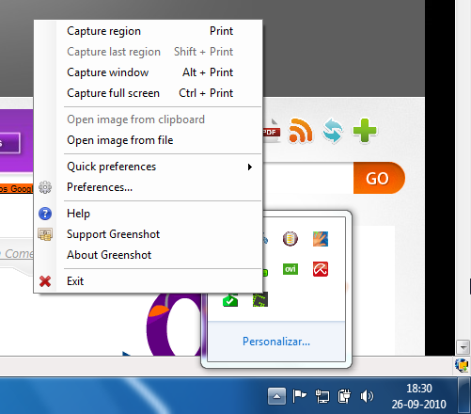Click the power plug battery icon
471x414 pixels.
tap(344, 396)
